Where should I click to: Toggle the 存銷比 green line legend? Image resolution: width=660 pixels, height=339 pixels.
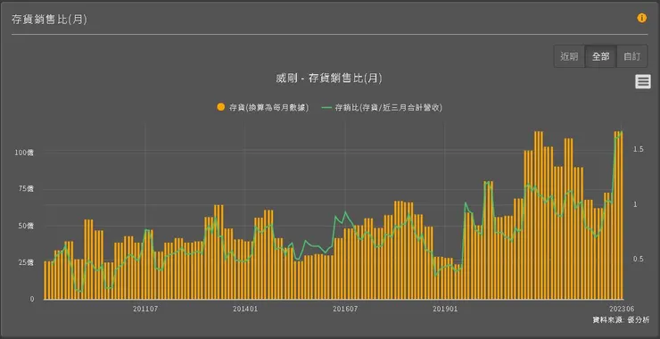click(382, 107)
